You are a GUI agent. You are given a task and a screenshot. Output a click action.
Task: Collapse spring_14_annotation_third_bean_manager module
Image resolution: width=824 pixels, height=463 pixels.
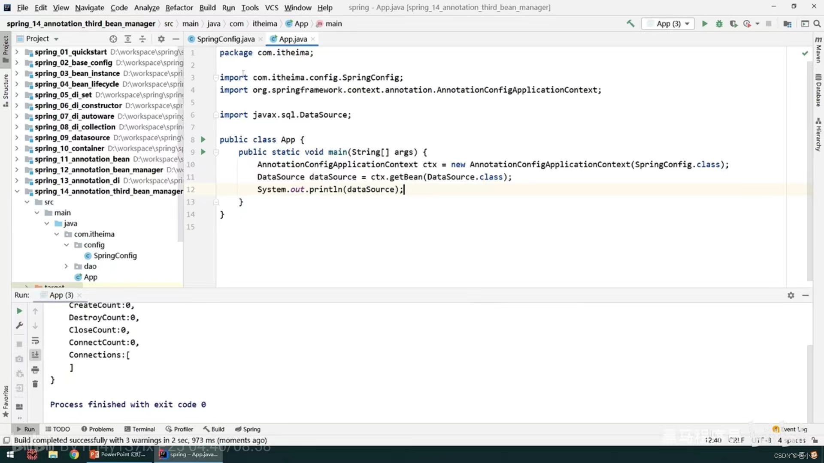(17, 191)
